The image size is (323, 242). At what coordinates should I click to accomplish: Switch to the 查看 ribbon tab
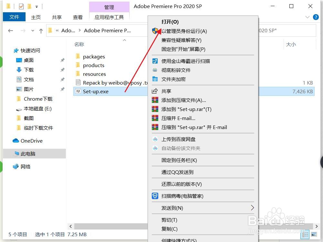pyautogui.click(x=78, y=17)
